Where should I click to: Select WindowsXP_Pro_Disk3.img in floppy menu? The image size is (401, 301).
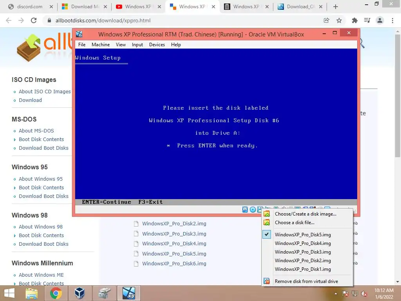point(308,252)
